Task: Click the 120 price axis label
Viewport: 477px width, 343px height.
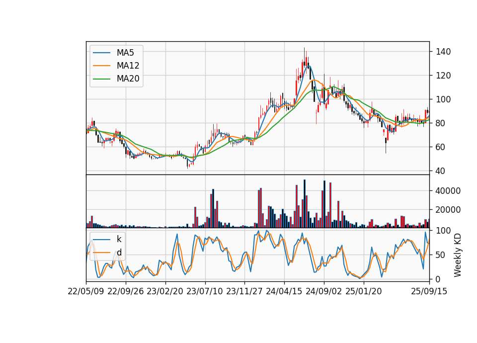Action: tap(443, 76)
